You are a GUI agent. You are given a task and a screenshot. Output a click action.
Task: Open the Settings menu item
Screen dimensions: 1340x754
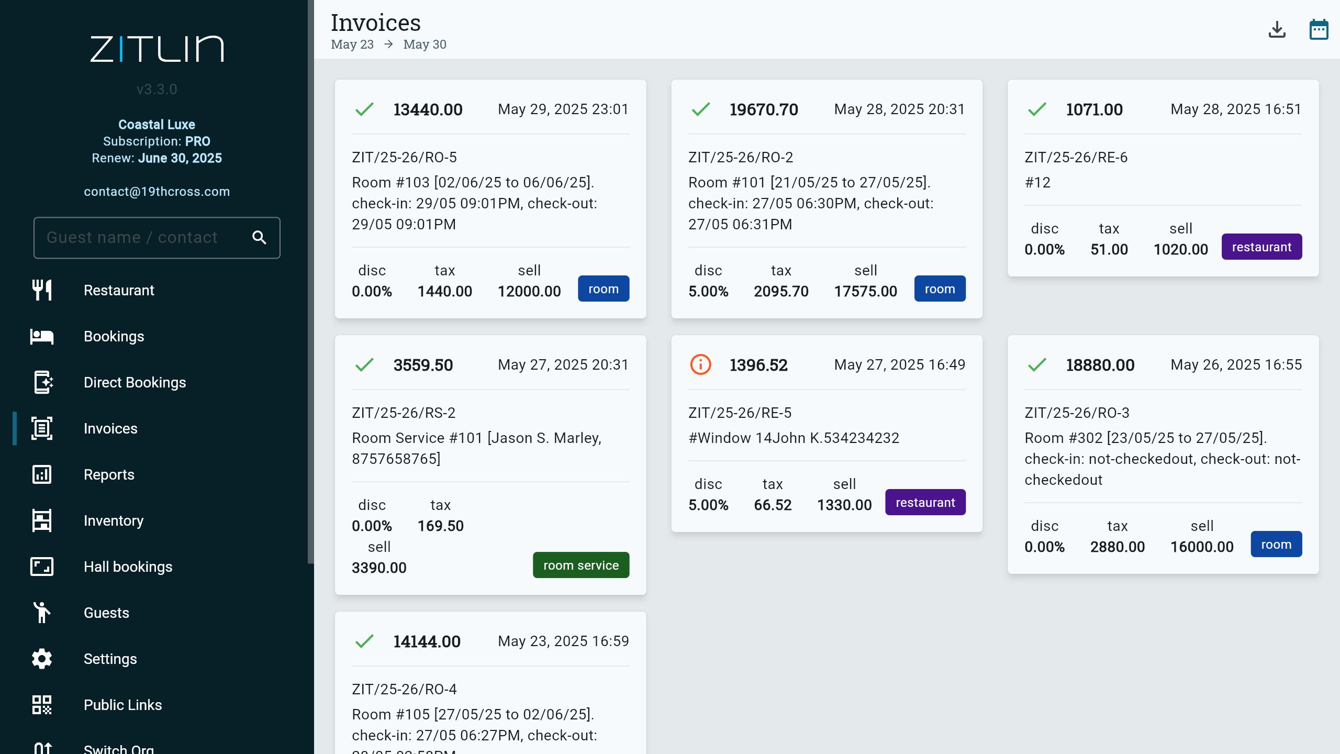[x=110, y=659]
